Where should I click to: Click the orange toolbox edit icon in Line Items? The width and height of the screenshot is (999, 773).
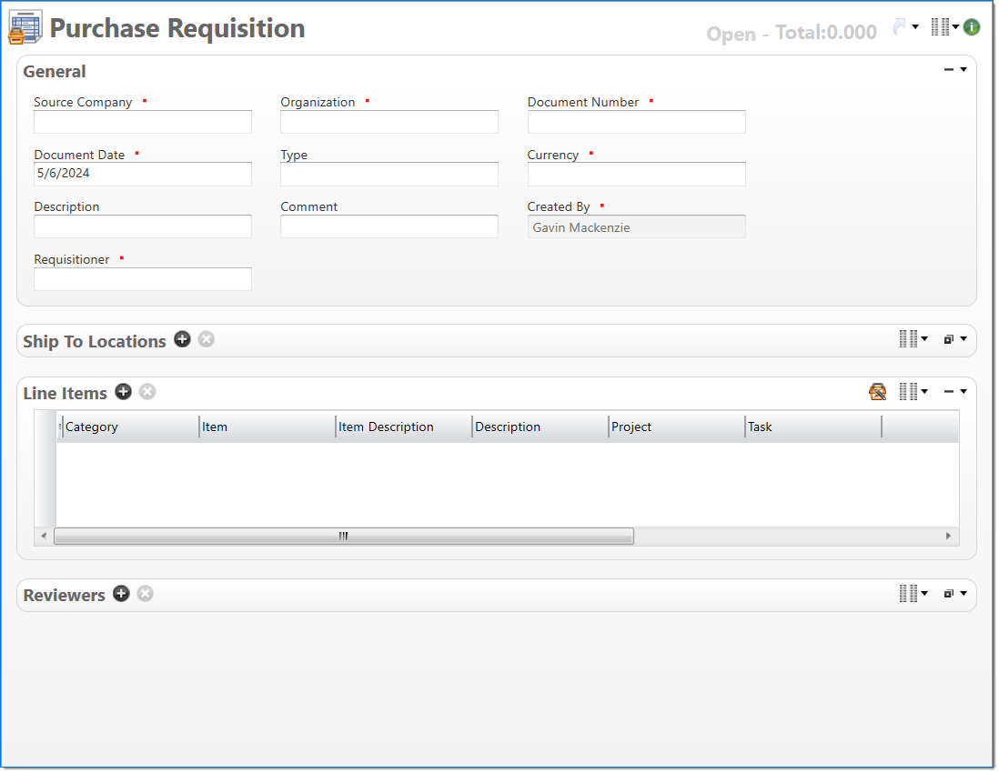[877, 391]
